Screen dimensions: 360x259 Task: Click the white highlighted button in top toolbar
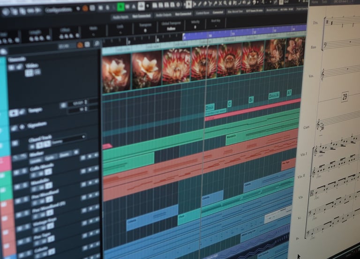(141, 6)
